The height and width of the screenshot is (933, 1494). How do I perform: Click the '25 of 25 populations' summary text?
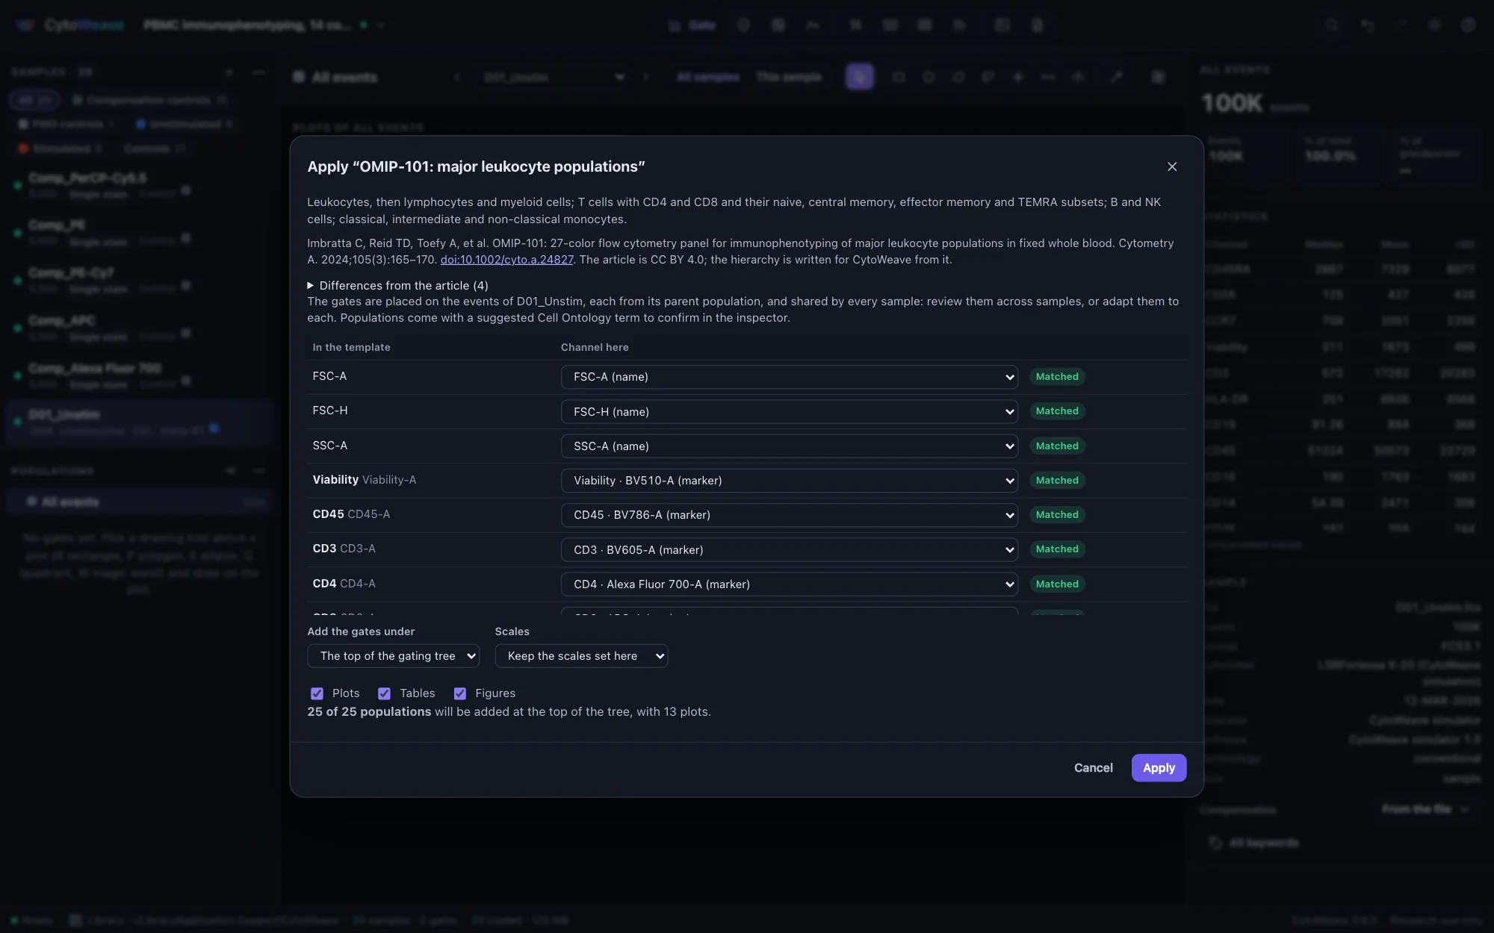(369, 712)
